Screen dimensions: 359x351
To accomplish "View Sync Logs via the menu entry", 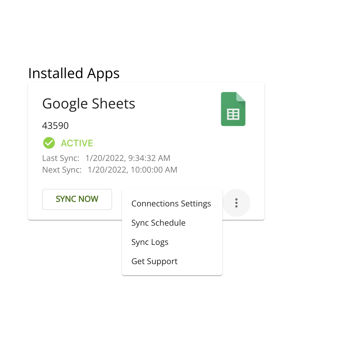I will click(x=150, y=242).
